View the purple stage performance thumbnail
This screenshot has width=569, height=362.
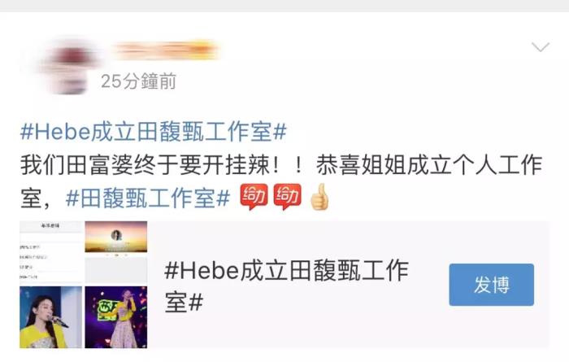click(116, 317)
